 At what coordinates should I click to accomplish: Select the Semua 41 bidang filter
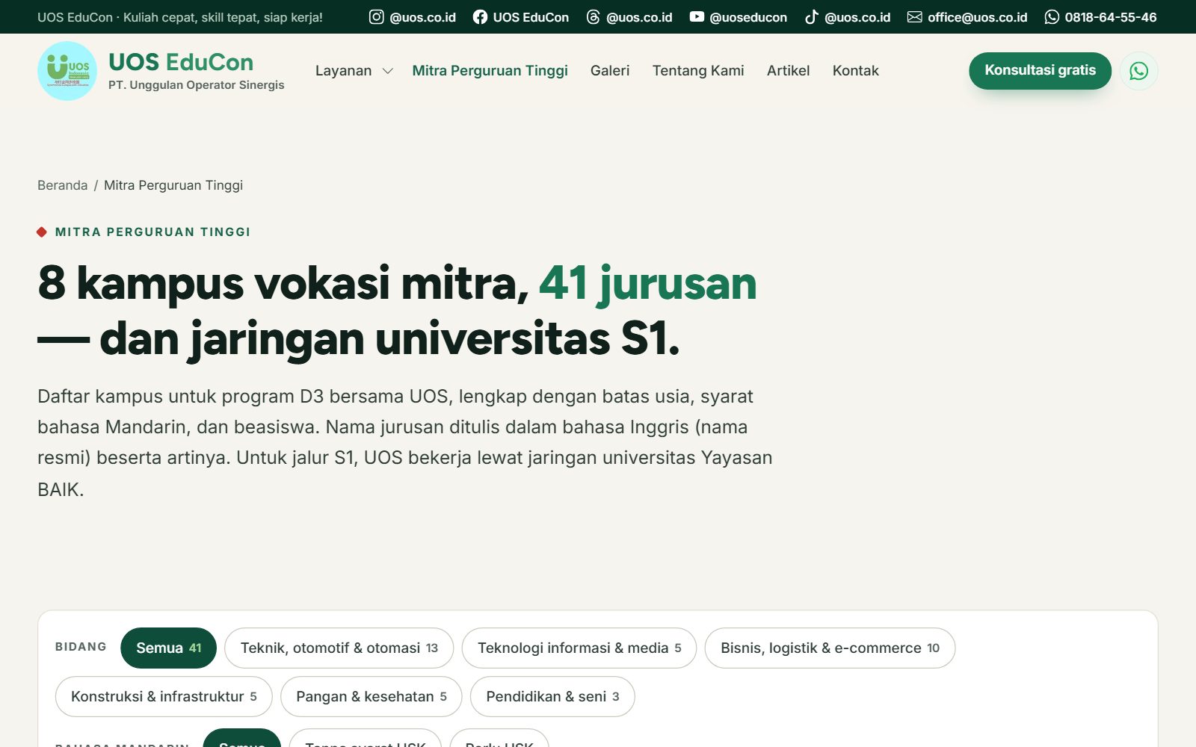pyautogui.click(x=168, y=648)
